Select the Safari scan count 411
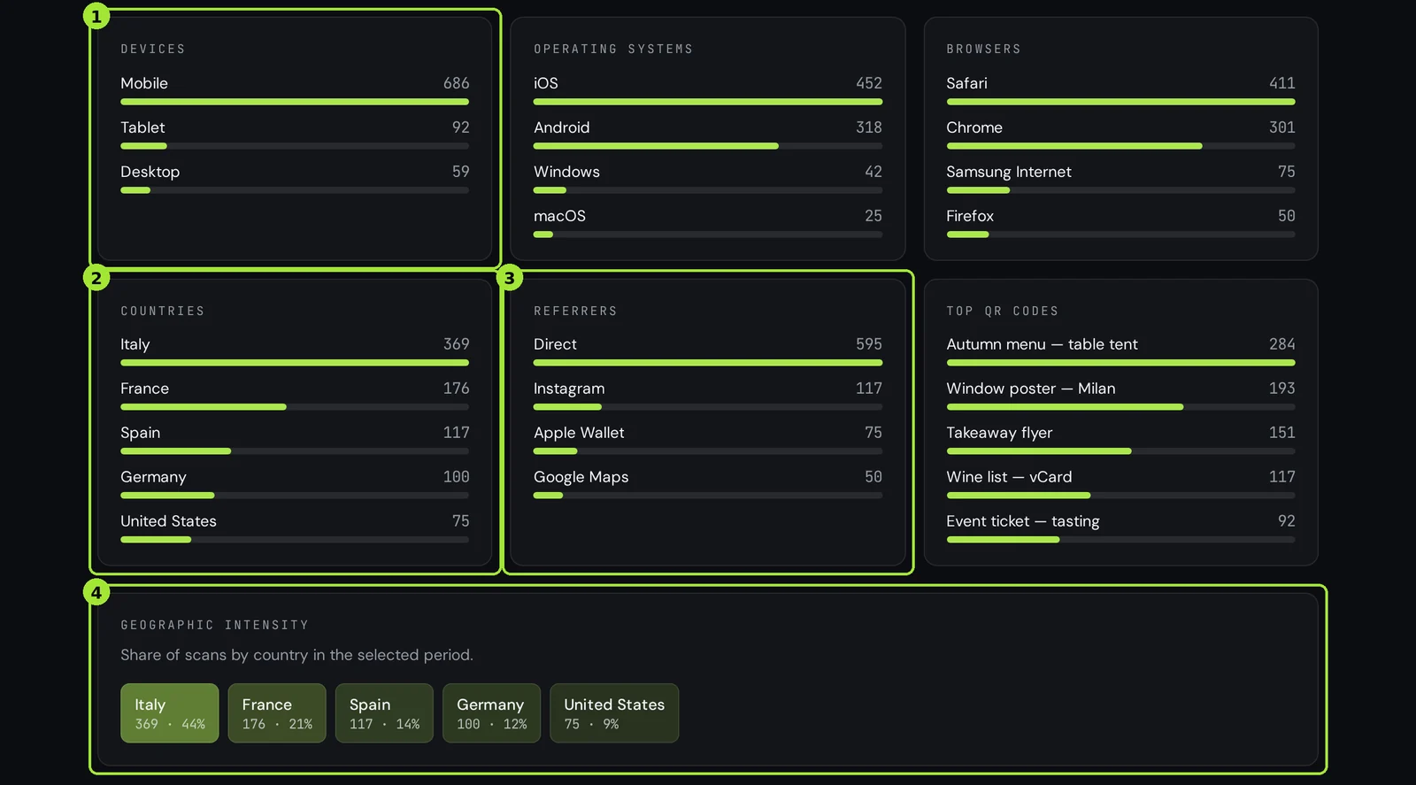Screen dimensions: 1416x785 pyautogui.click(x=1281, y=83)
